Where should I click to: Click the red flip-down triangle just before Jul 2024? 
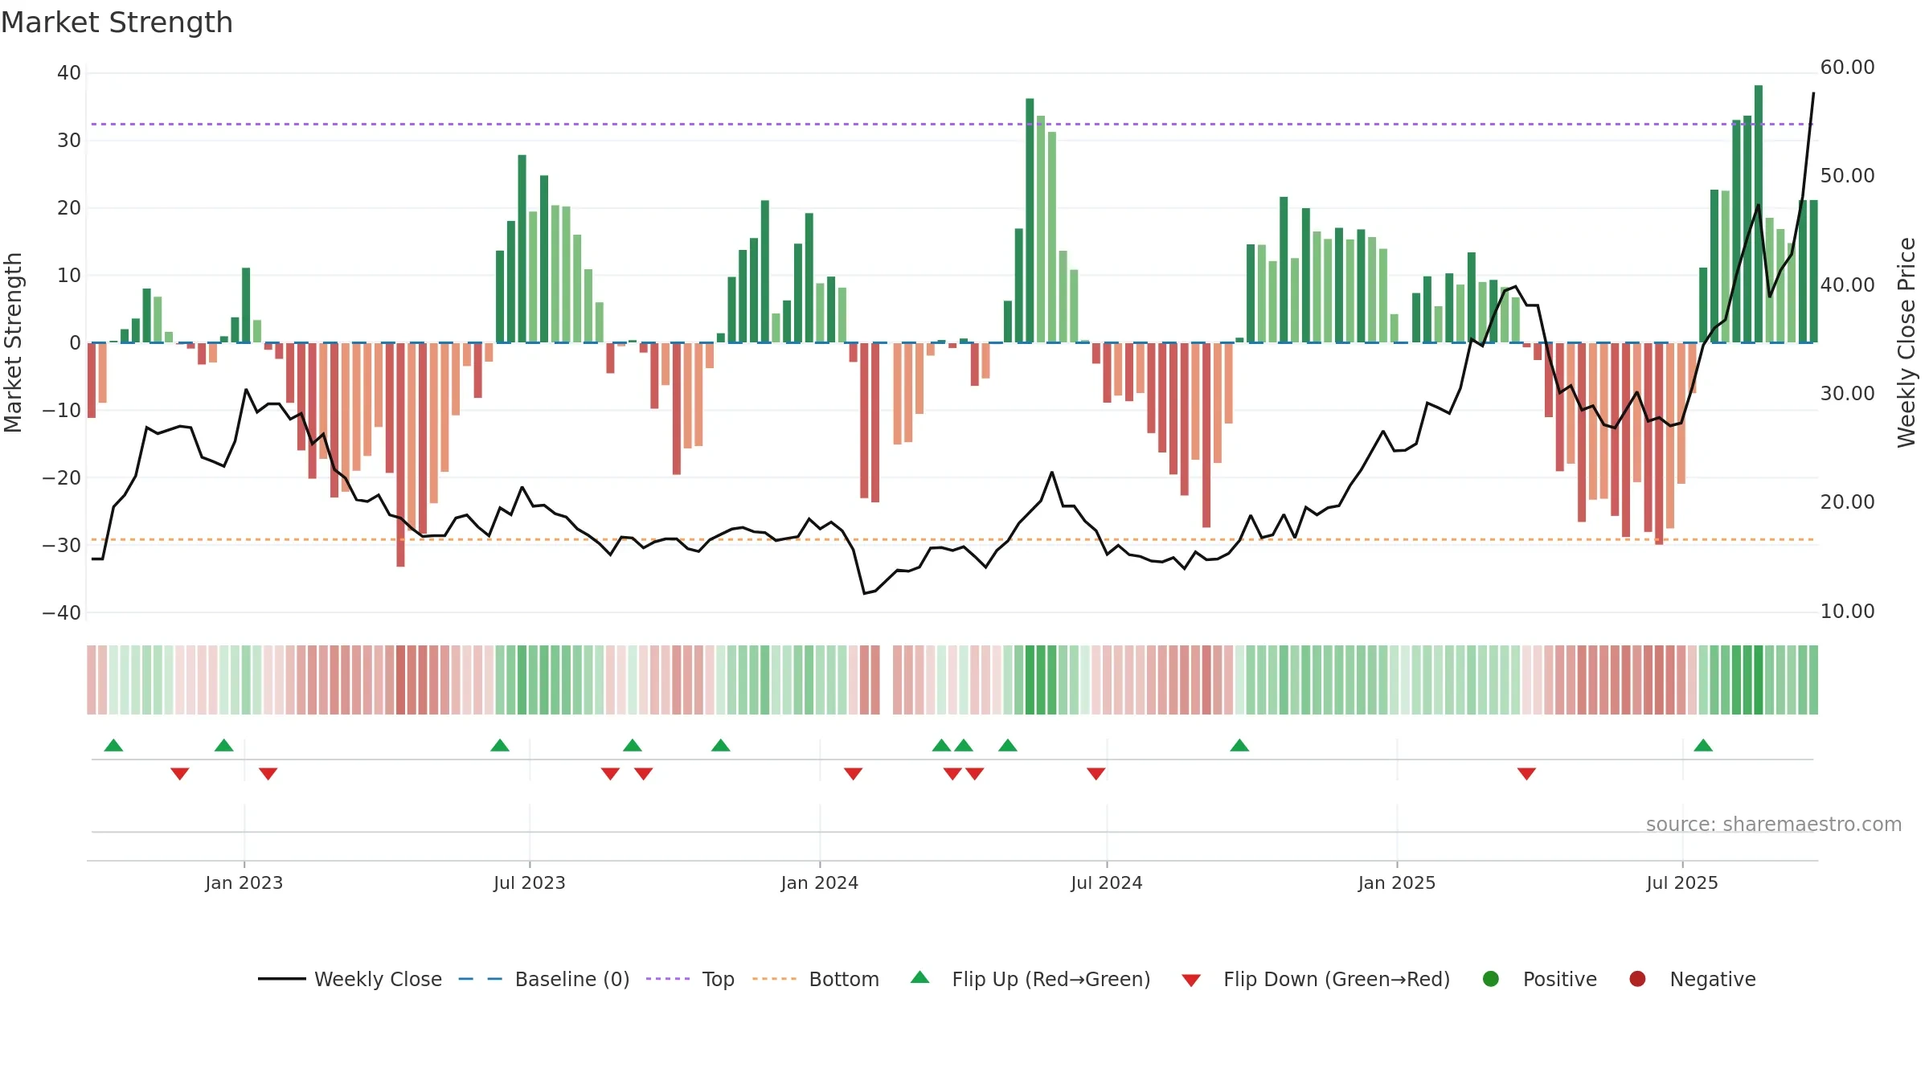pos(1096,773)
